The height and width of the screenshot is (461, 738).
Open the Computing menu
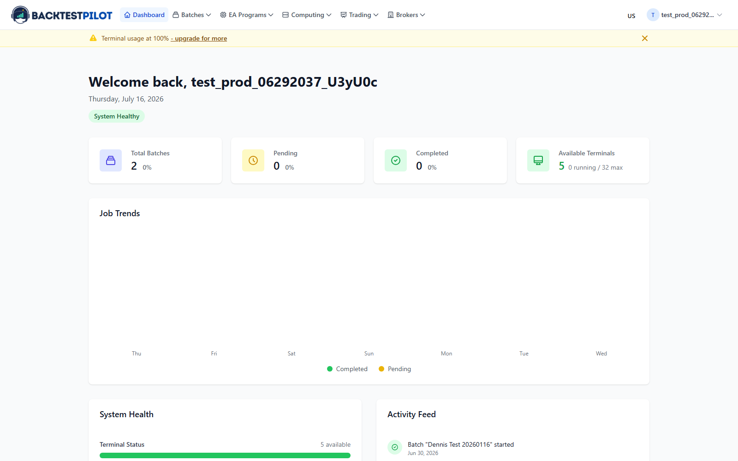click(x=307, y=15)
